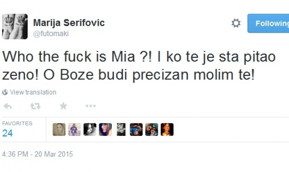
Task: Open the small black-and-white figure avatar
Action: [121, 129]
